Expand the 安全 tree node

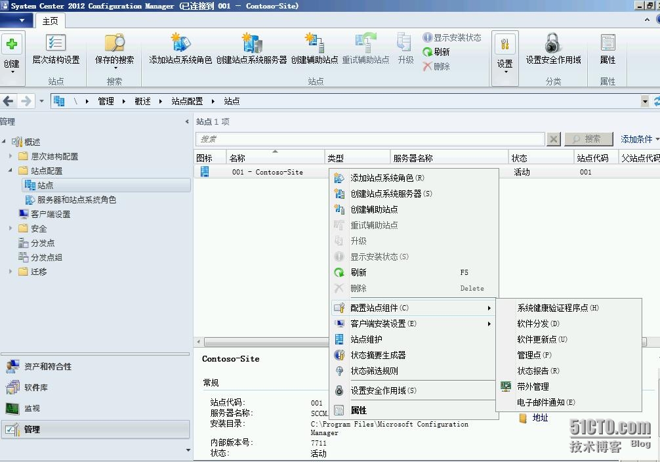[x=10, y=228]
